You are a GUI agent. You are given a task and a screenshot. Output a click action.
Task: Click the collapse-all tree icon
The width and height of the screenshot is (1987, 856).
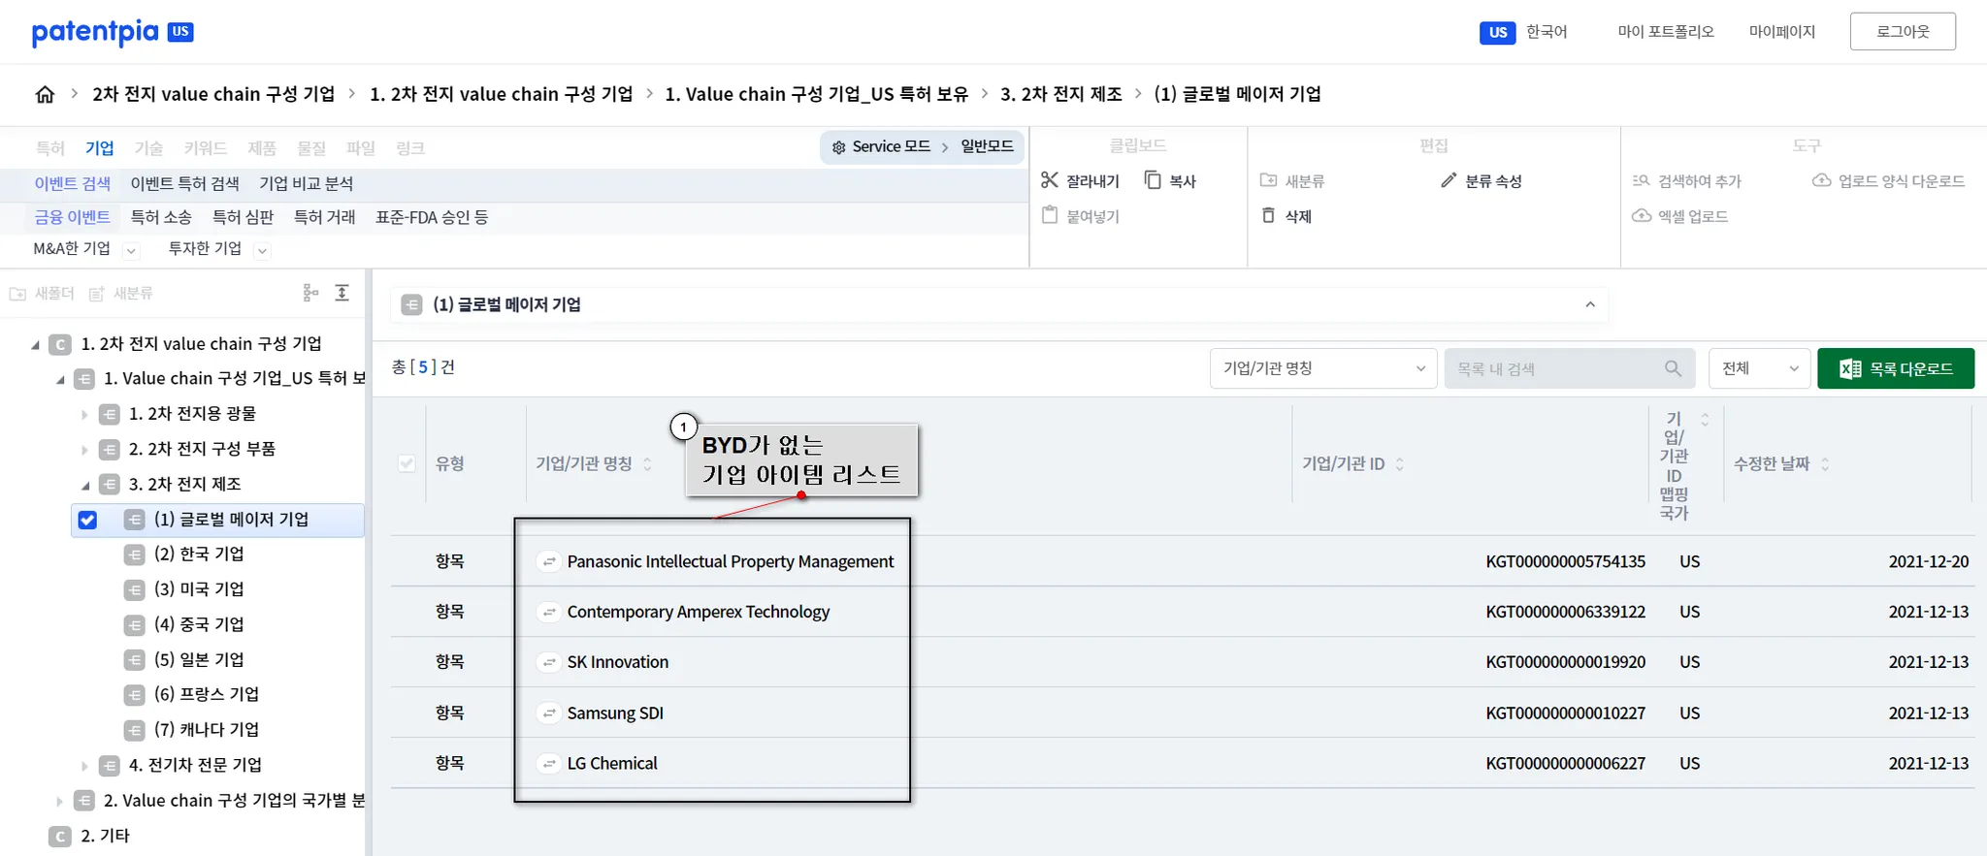pos(342,293)
